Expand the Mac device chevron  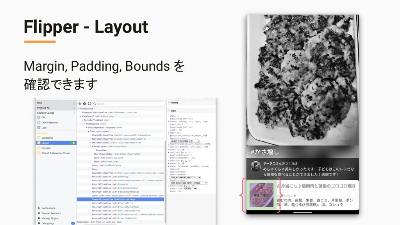(74, 103)
